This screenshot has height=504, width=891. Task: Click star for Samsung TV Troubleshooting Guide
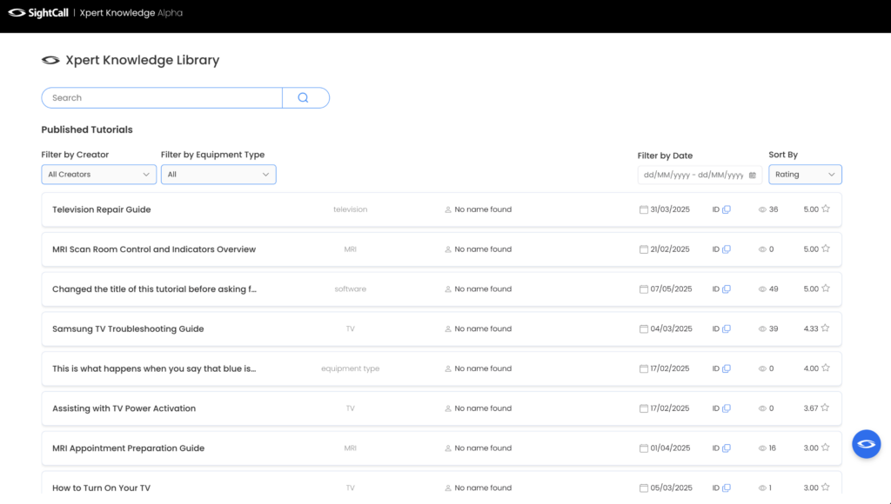coord(825,328)
